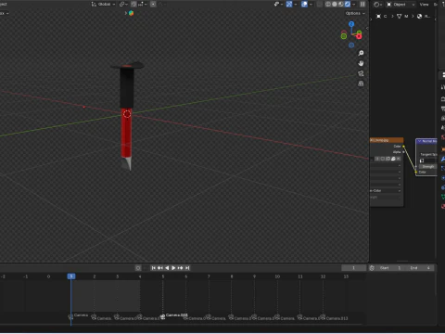This screenshot has height=334, width=445.
Task: Play the animation forward
Action: click(x=173, y=268)
